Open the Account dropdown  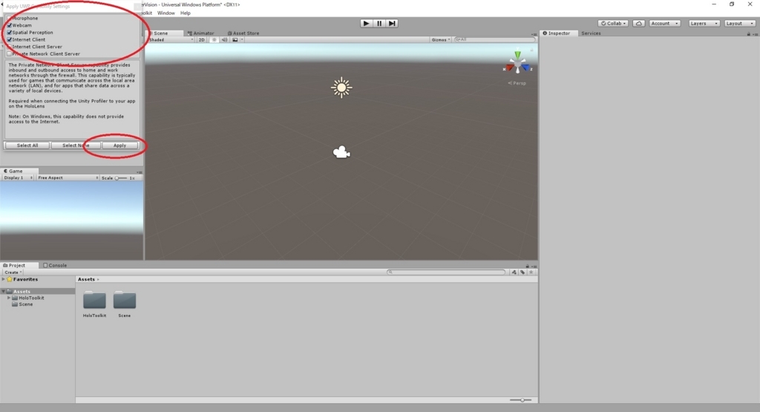click(x=664, y=23)
